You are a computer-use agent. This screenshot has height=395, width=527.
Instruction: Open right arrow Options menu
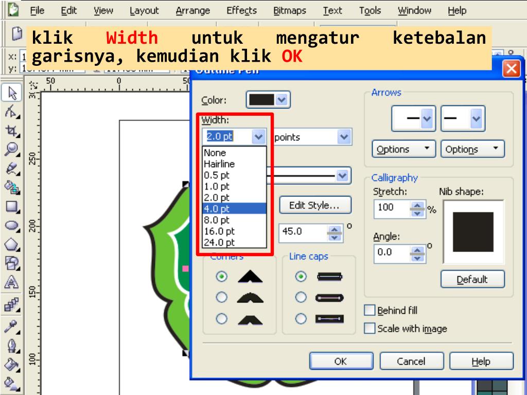pos(472,149)
